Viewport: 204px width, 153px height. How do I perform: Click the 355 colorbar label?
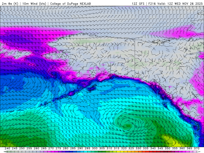[175, 148]
